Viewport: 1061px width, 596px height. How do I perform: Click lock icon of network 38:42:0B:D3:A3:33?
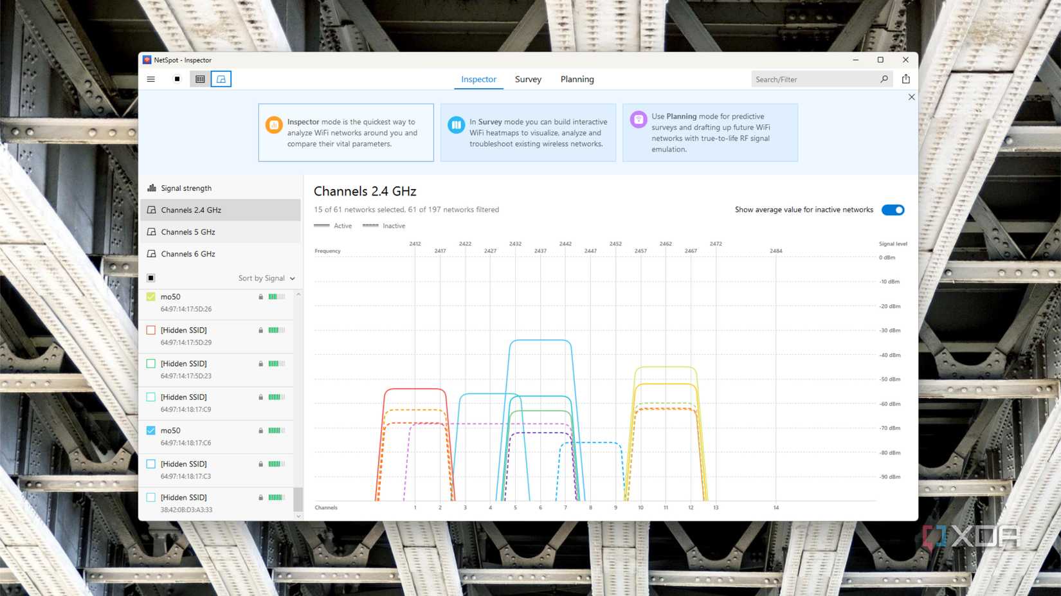[x=260, y=498]
